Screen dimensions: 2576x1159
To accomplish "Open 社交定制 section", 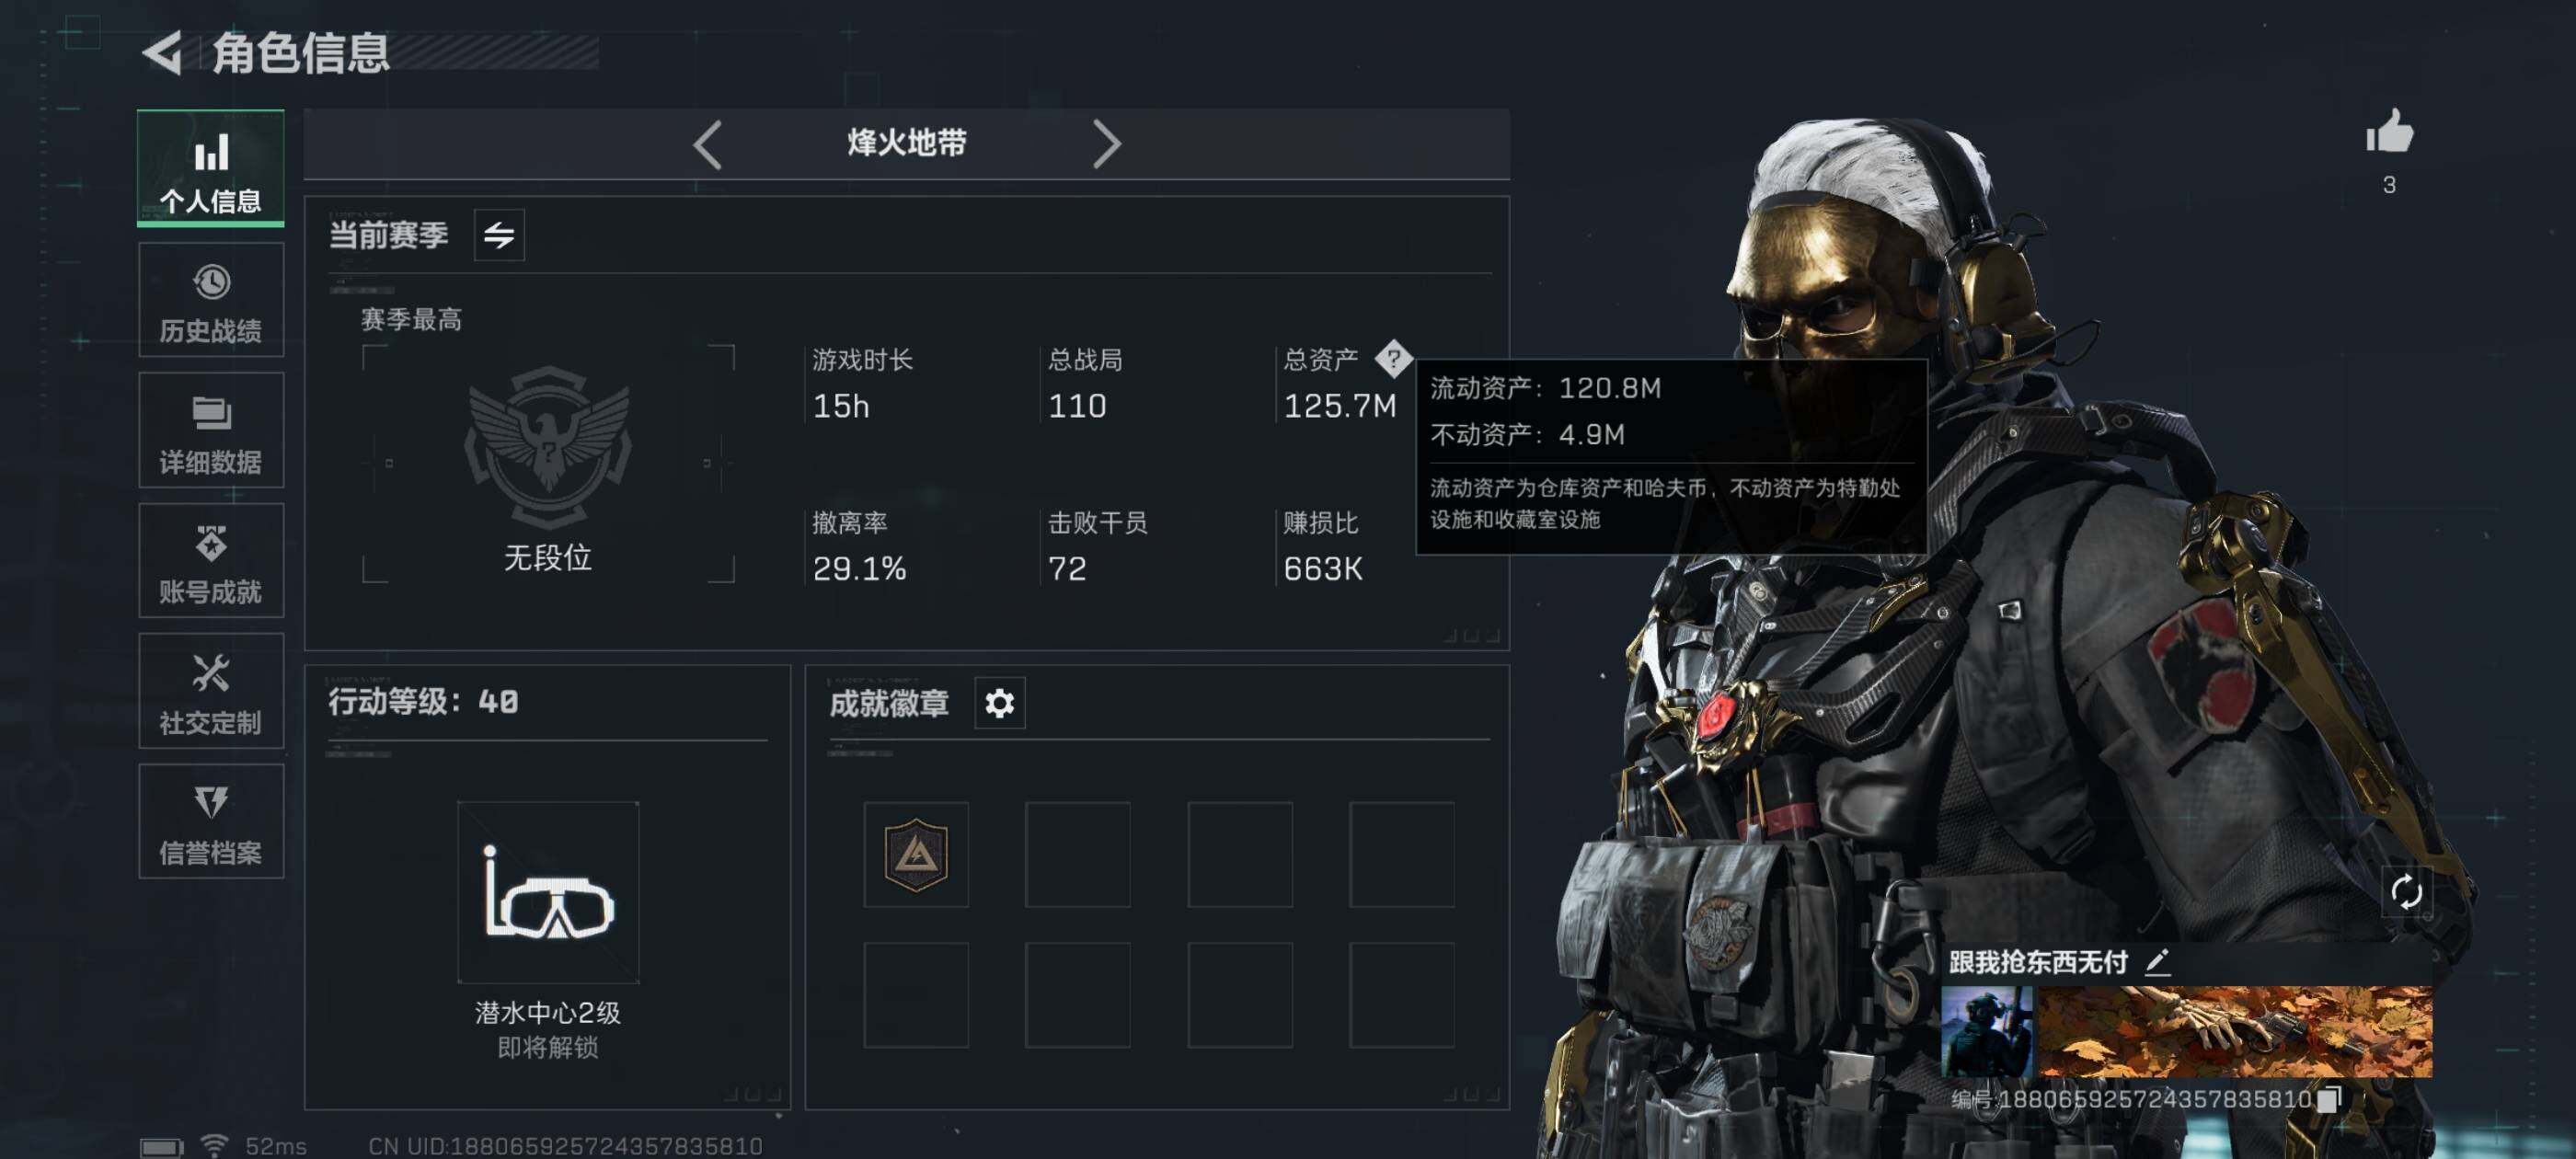I will (x=211, y=691).
